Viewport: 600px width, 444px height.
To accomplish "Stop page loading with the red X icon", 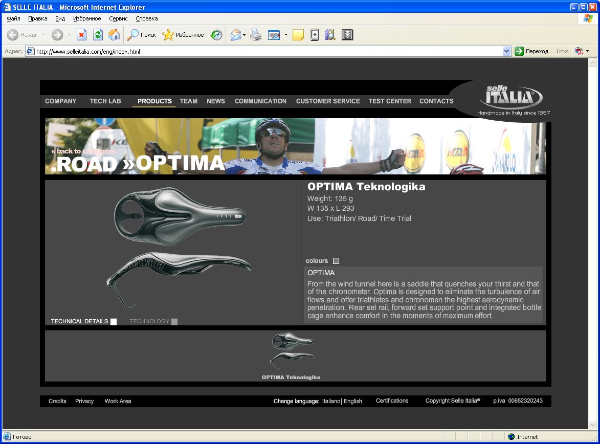I will [x=81, y=35].
